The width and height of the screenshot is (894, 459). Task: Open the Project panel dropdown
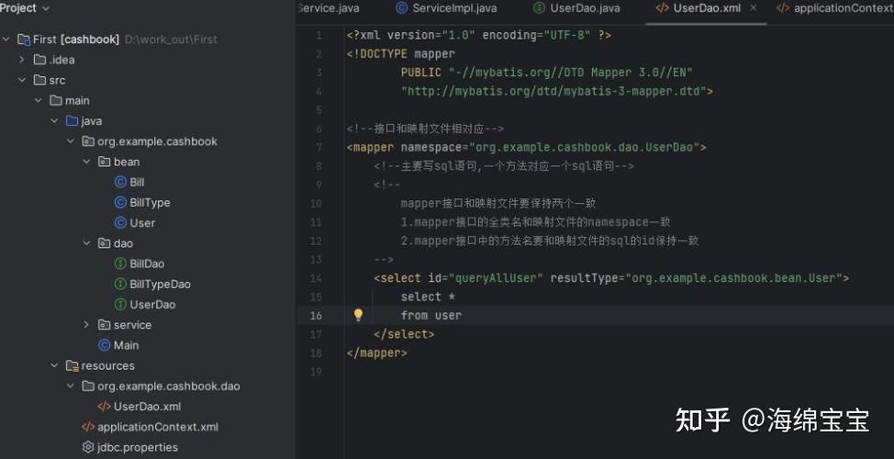[46, 8]
